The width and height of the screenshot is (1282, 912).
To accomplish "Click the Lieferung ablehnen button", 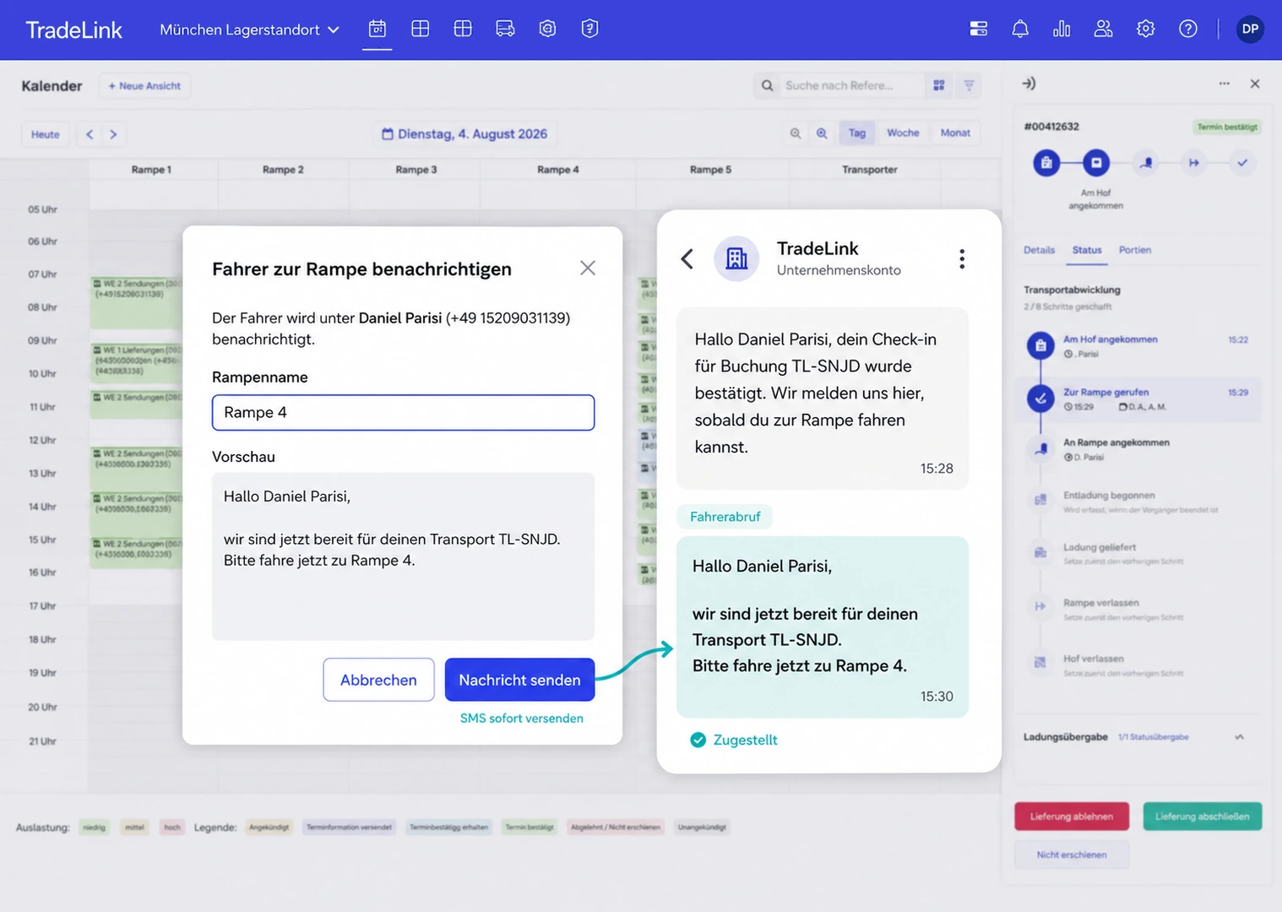I will [x=1071, y=817].
